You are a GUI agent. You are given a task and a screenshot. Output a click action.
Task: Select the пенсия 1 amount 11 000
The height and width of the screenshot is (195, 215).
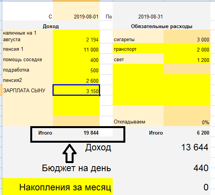click(76, 48)
